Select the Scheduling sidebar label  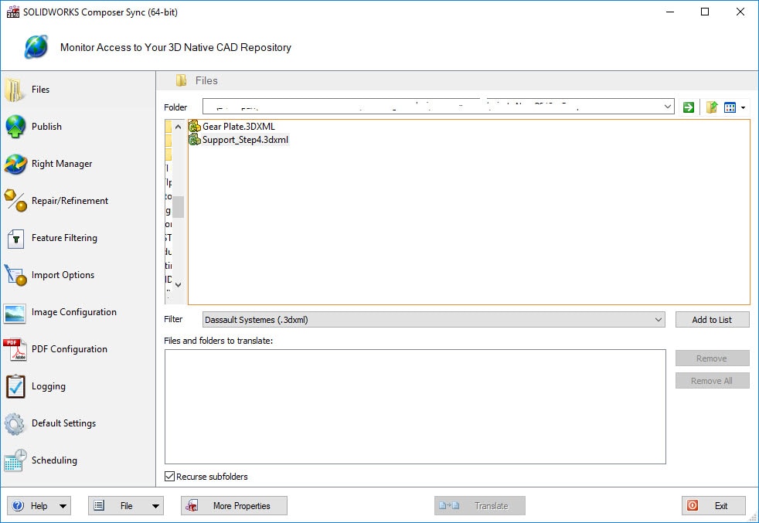pos(54,460)
